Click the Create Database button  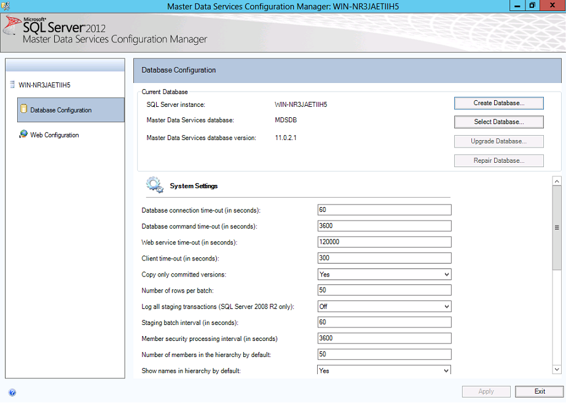pos(499,103)
